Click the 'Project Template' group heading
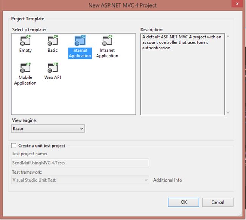Screen dimensions: 246x220 pos(28,19)
